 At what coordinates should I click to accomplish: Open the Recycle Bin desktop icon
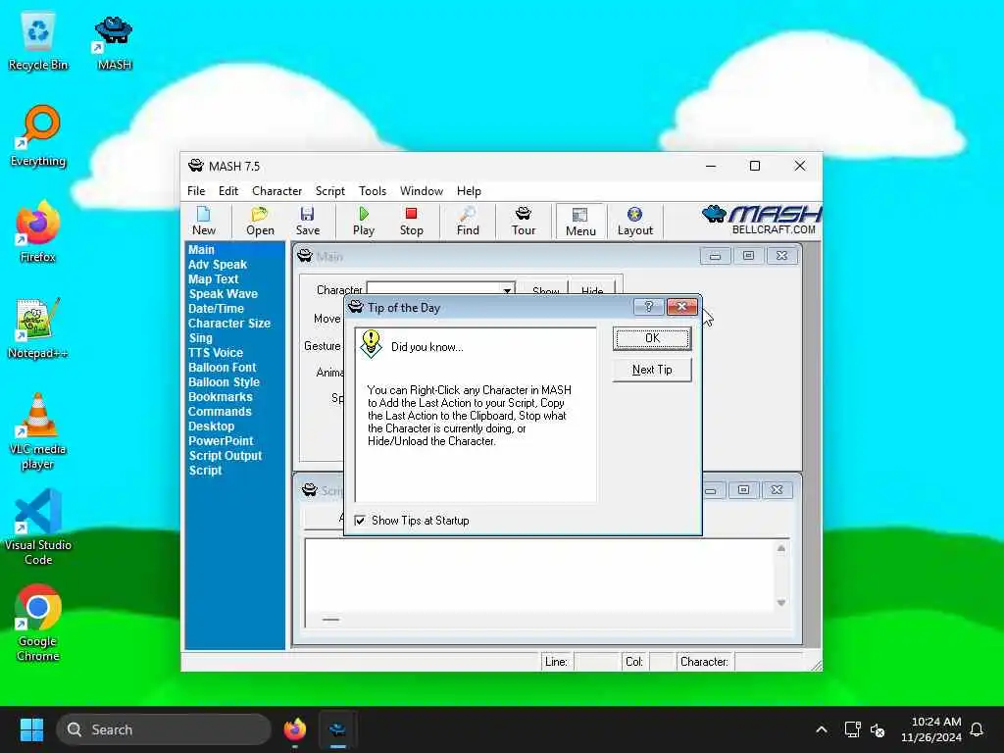click(x=38, y=43)
